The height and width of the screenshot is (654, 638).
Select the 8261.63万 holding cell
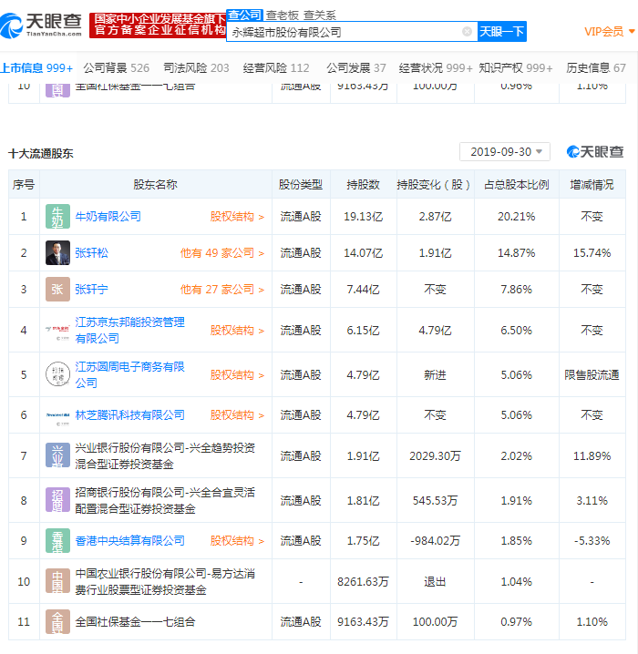[x=363, y=581]
